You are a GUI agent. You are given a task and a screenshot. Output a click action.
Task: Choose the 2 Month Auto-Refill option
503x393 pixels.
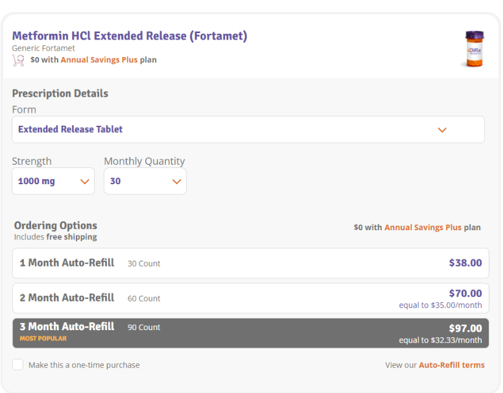250,298
